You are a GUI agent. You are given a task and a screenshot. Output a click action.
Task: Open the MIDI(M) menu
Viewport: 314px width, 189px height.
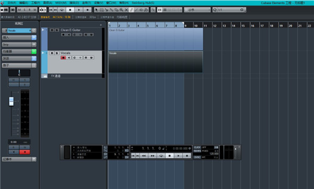(x=61, y=3)
